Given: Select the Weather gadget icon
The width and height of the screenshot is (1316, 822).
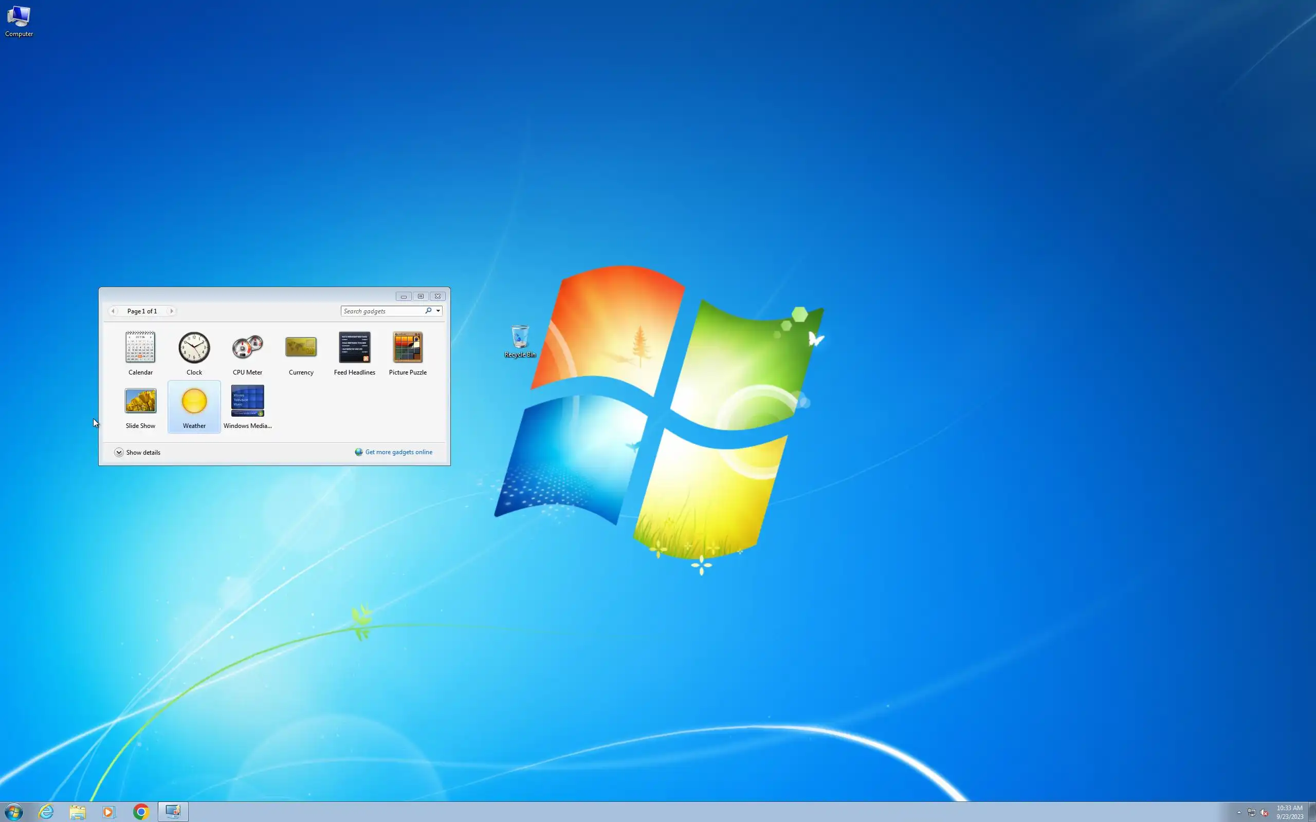Looking at the screenshot, I should [x=194, y=401].
